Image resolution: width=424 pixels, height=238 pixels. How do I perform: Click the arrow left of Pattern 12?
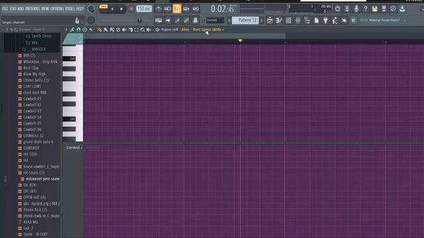(229, 20)
